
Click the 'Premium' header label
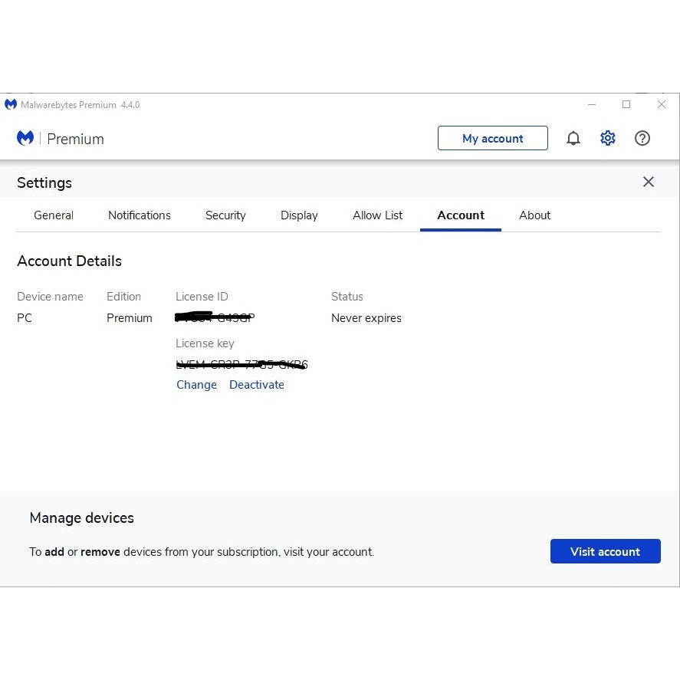[x=75, y=140]
